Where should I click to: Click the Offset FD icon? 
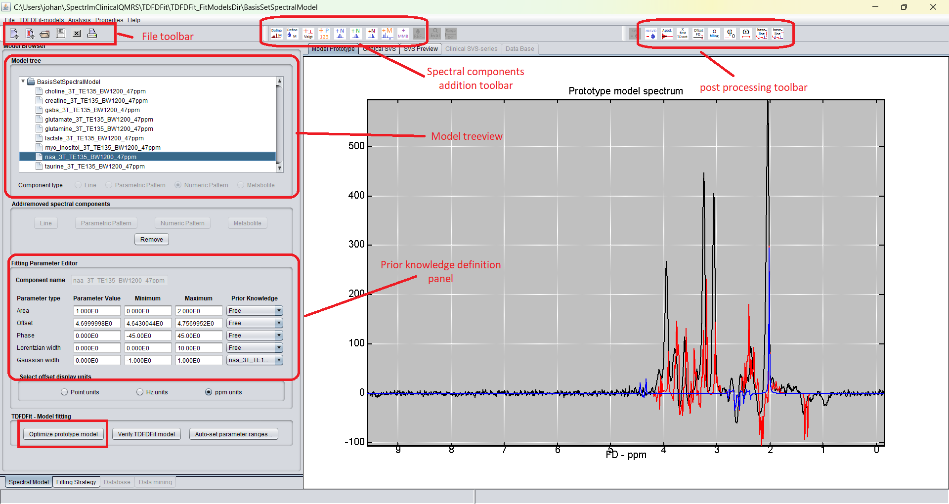(x=698, y=34)
